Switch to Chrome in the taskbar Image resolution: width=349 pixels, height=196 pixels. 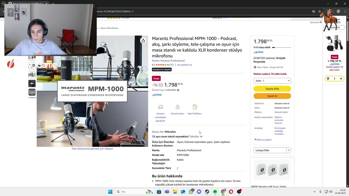pyautogui.click(x=223, y=192)
